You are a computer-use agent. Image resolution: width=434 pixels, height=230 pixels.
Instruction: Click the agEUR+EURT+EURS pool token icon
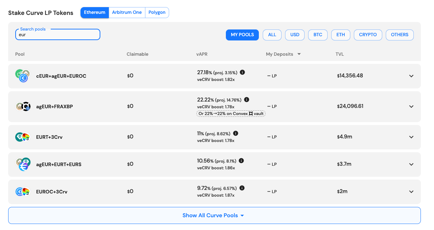point(23,164)
